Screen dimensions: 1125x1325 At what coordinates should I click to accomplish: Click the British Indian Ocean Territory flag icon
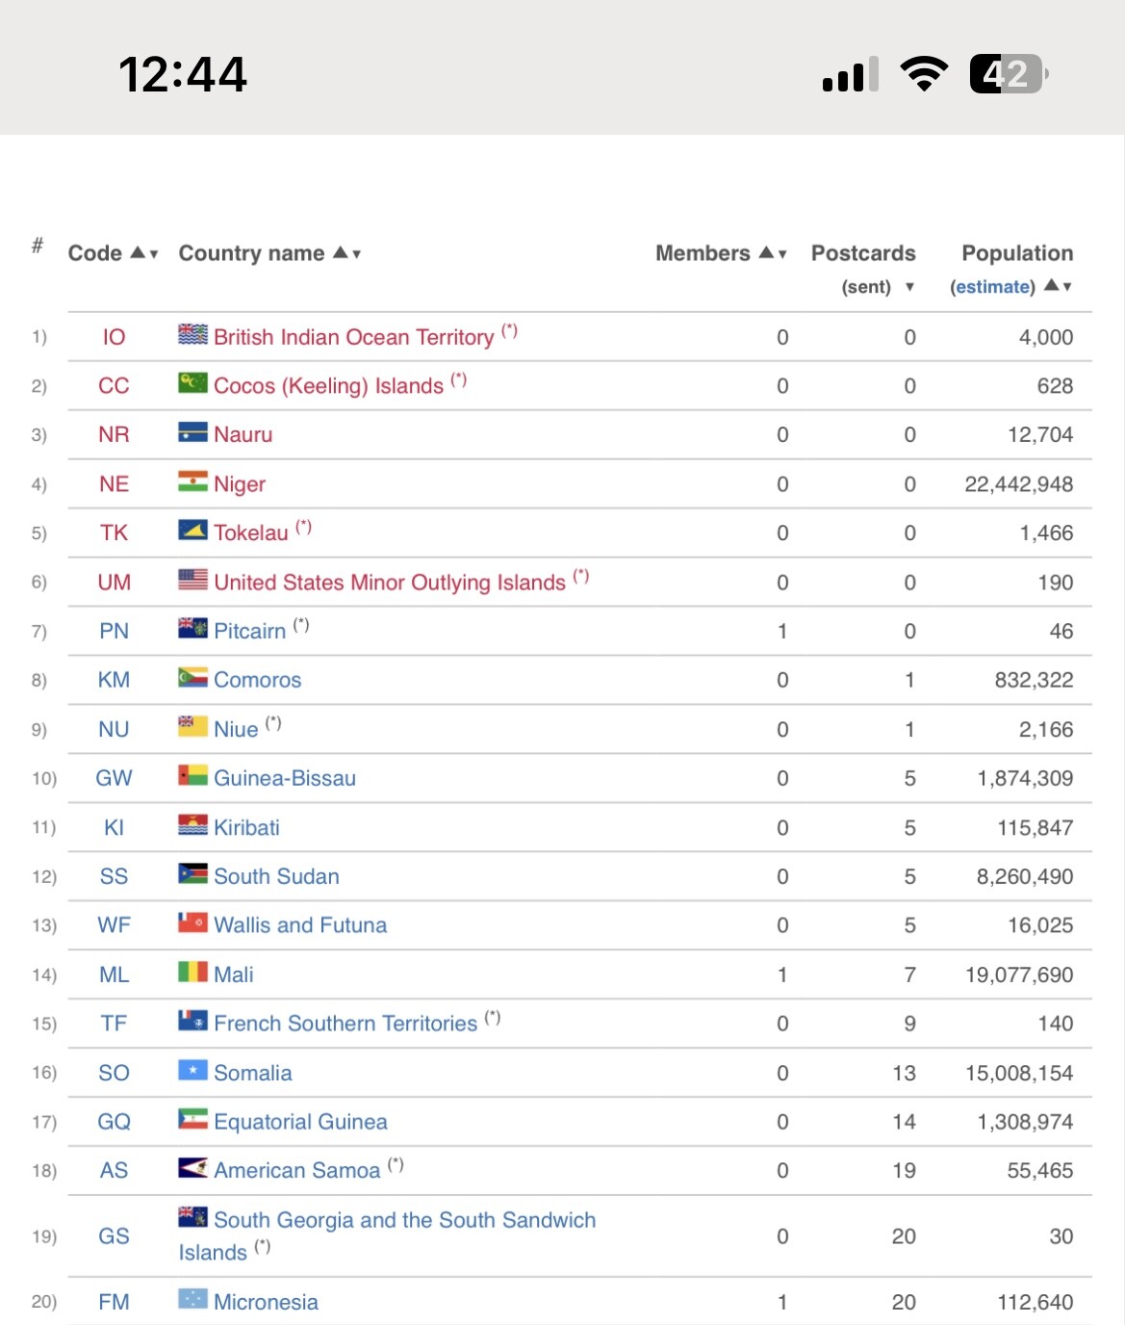192,334
